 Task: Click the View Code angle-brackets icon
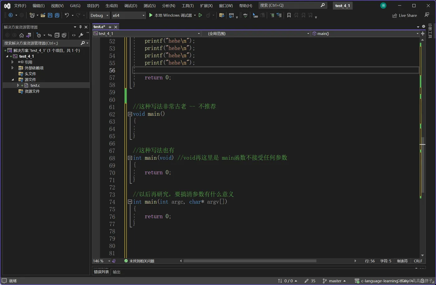74,35
